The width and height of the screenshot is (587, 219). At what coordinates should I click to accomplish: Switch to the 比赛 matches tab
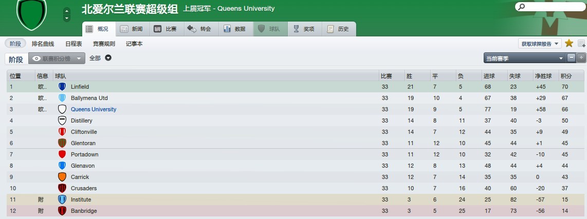pos(167,29)
